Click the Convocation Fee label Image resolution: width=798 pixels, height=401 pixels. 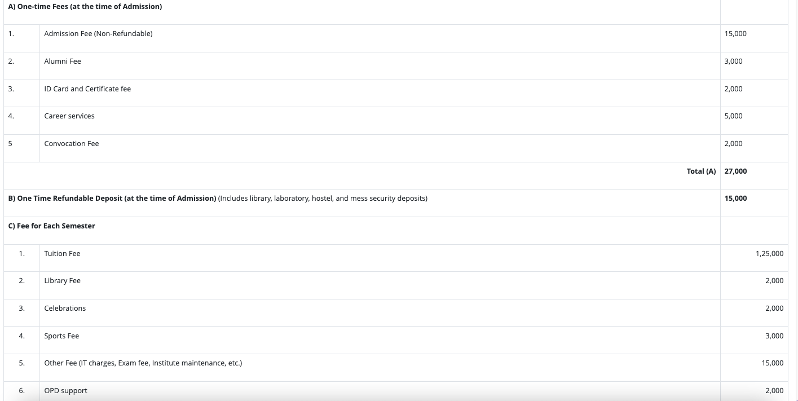pos(72,144)
